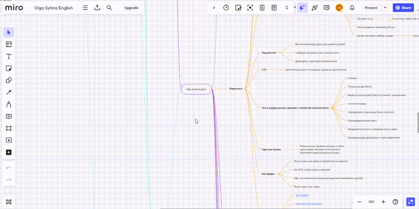Toggle the frames panel at bottom left
The image size is (419, 209).
point(9,202)
